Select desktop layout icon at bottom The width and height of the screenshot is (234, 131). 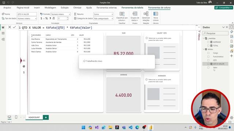(9, 117)
